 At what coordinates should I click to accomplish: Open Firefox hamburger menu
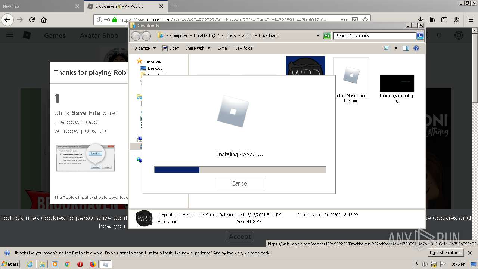click(x=471, y=20)
